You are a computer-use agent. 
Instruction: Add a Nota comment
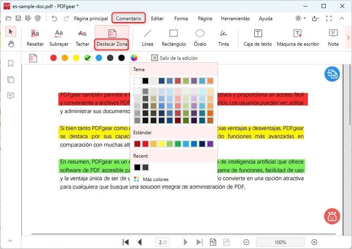[333, 38]
